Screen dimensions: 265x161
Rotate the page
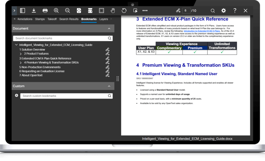point(124,11)
